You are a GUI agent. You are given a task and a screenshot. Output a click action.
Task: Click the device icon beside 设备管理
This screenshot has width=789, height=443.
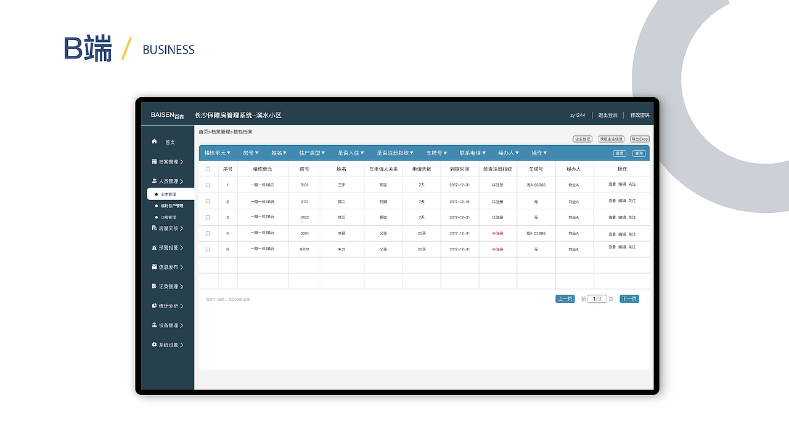[154, 325]
